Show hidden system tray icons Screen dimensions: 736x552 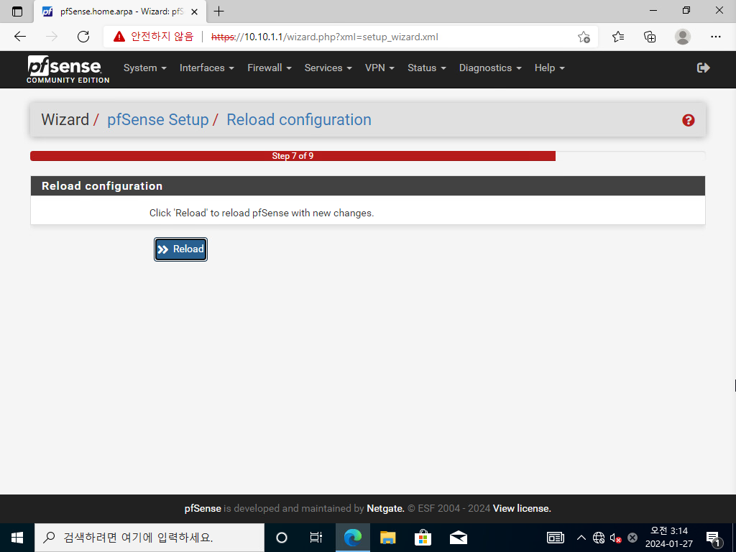tap(581, 538)
